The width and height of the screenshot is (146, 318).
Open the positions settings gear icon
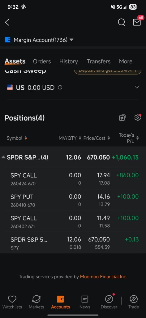(x=138, y=117)
